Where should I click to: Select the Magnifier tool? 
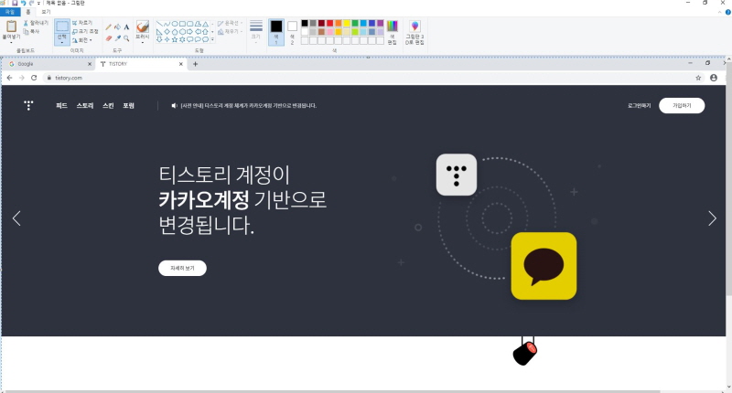click(126, 38)
